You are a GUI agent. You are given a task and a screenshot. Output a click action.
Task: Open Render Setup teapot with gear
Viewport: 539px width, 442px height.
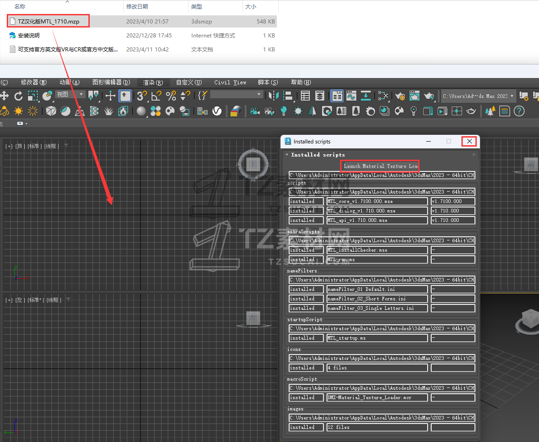coord(400,96)
